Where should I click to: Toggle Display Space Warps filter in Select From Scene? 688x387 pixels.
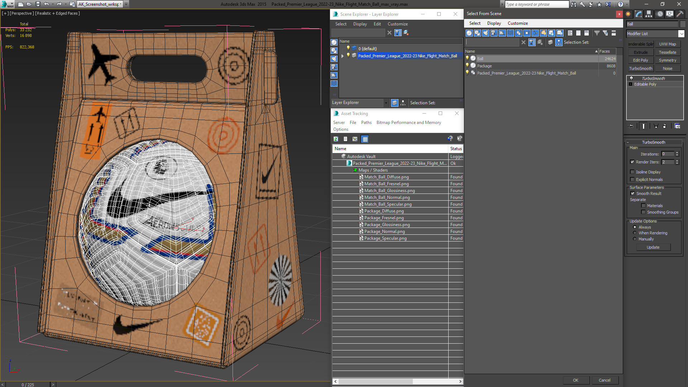pyautogui.click(x=510, y=33)
